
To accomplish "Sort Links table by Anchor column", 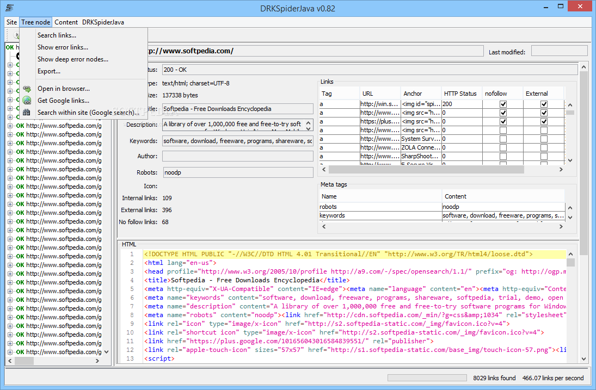I will coord(421,94).
